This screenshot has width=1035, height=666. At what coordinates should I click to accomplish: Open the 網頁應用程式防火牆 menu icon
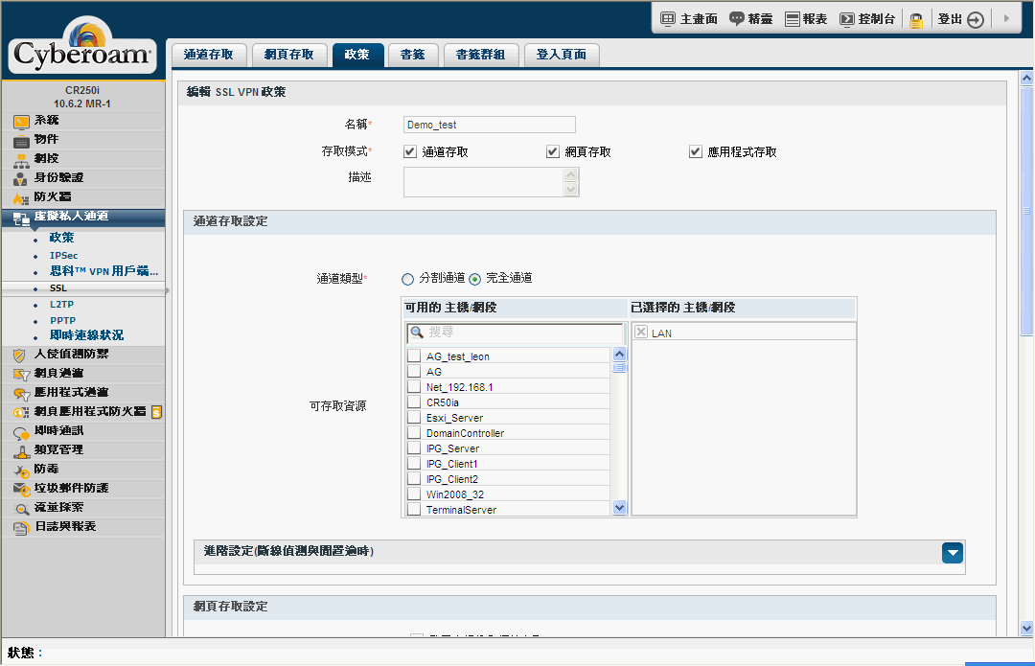(x=21, y=413)
